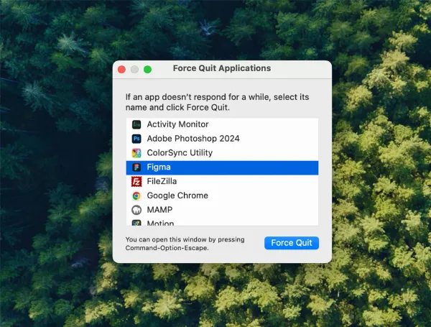
Task: Click the Motion app icon
Action: (x=136, y=223)
